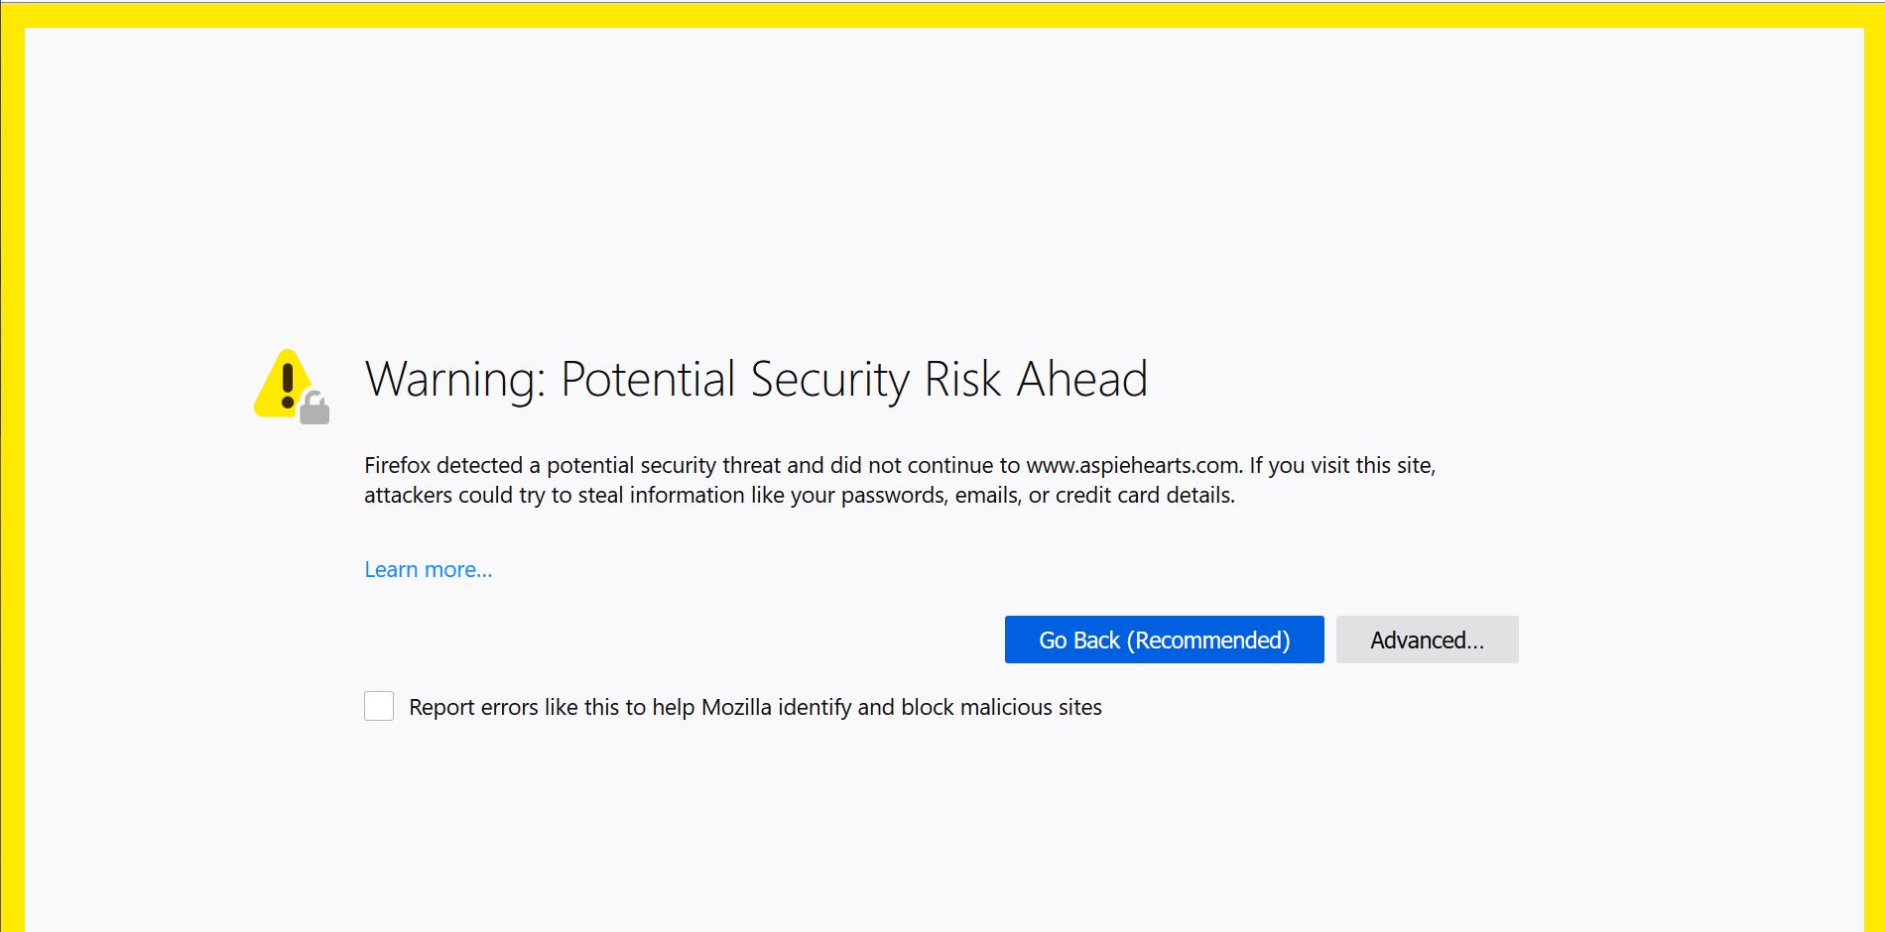1885x932 pixels.
Task: Go Back using the blue Recommended button
Action: coord(1164,640)
